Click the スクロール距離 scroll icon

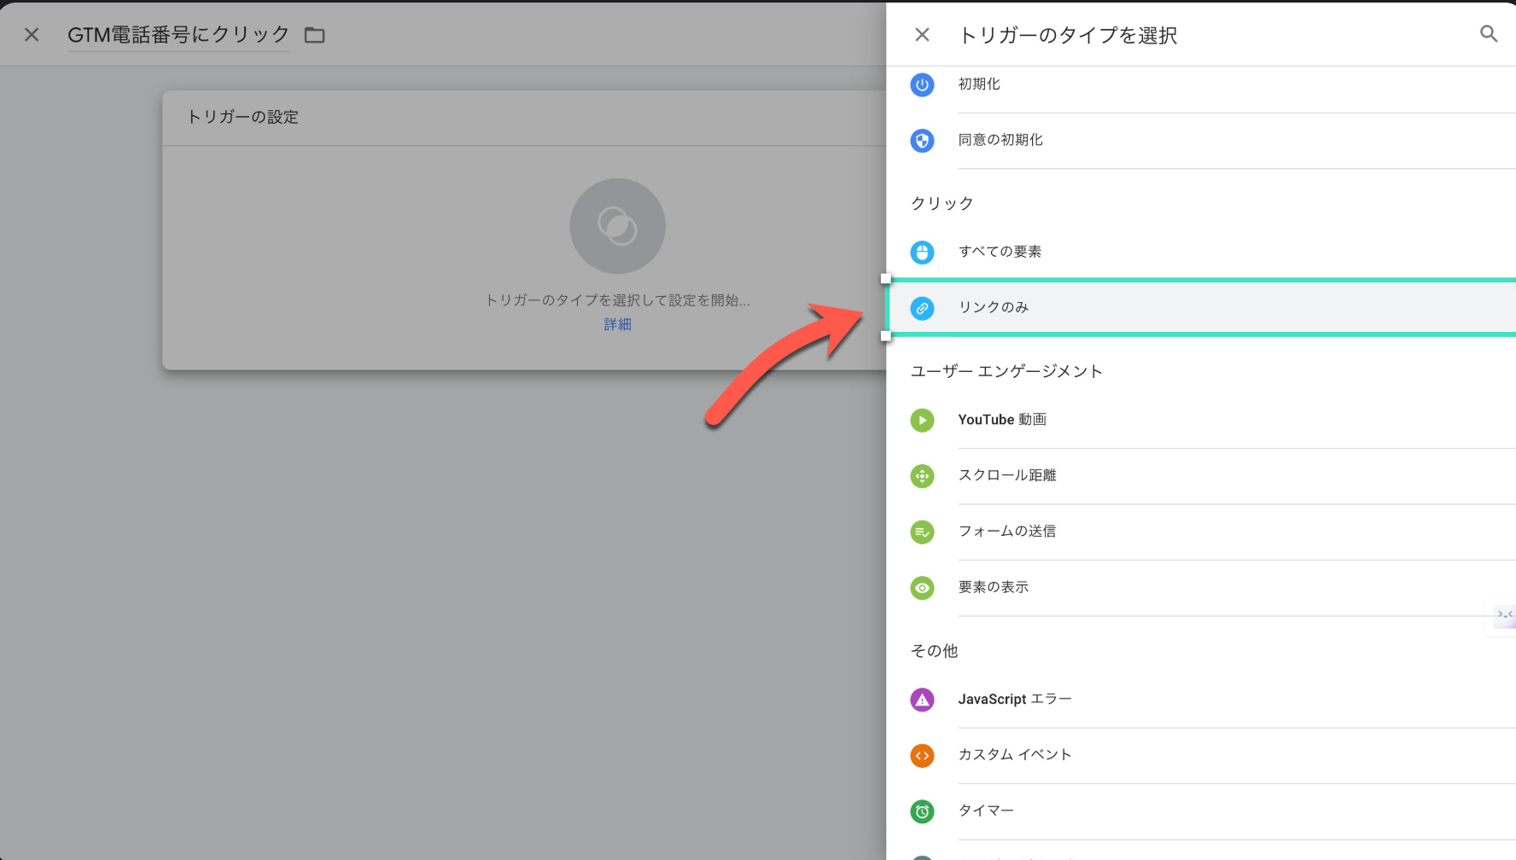tap(922, 476)
